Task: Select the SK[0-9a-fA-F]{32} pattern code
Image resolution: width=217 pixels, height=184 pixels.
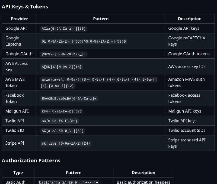Action: coord(60,121)
